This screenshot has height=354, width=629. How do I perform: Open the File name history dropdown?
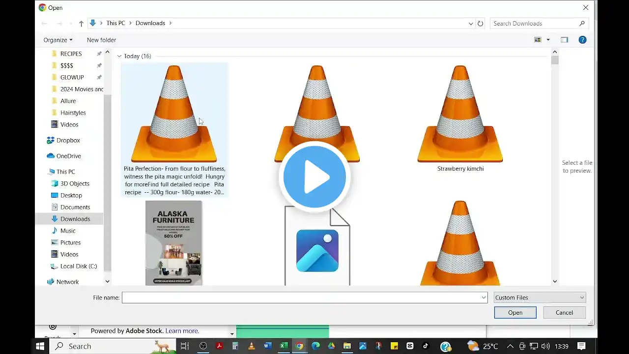click(x=484, y=297)
